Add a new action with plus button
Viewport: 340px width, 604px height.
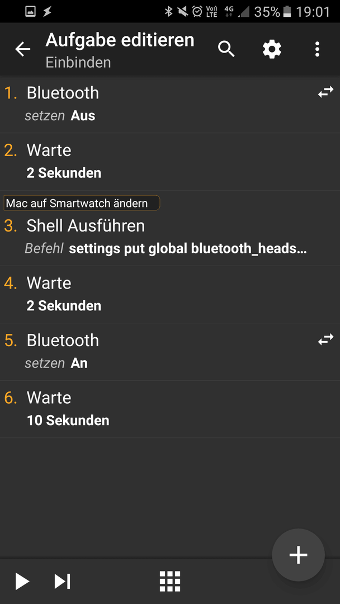(x=299, y=555)
